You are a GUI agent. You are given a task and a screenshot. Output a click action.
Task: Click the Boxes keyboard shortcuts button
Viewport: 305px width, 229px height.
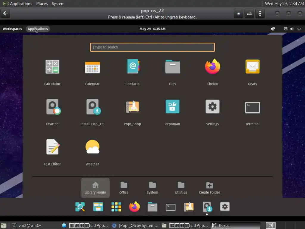point(249,13)
